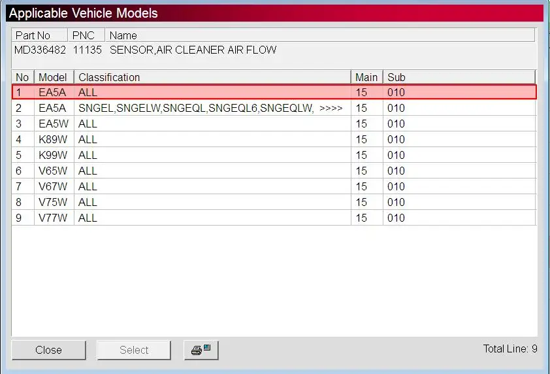This screenshot has width=550, height=374.
Task: Click the Select button
Action: (134, 350)
